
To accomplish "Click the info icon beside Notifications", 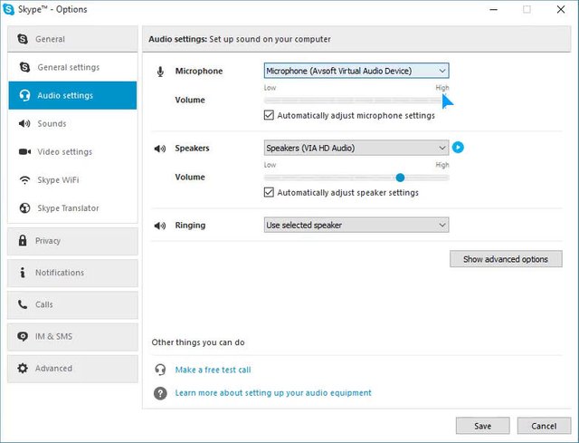I will point(23,273).
